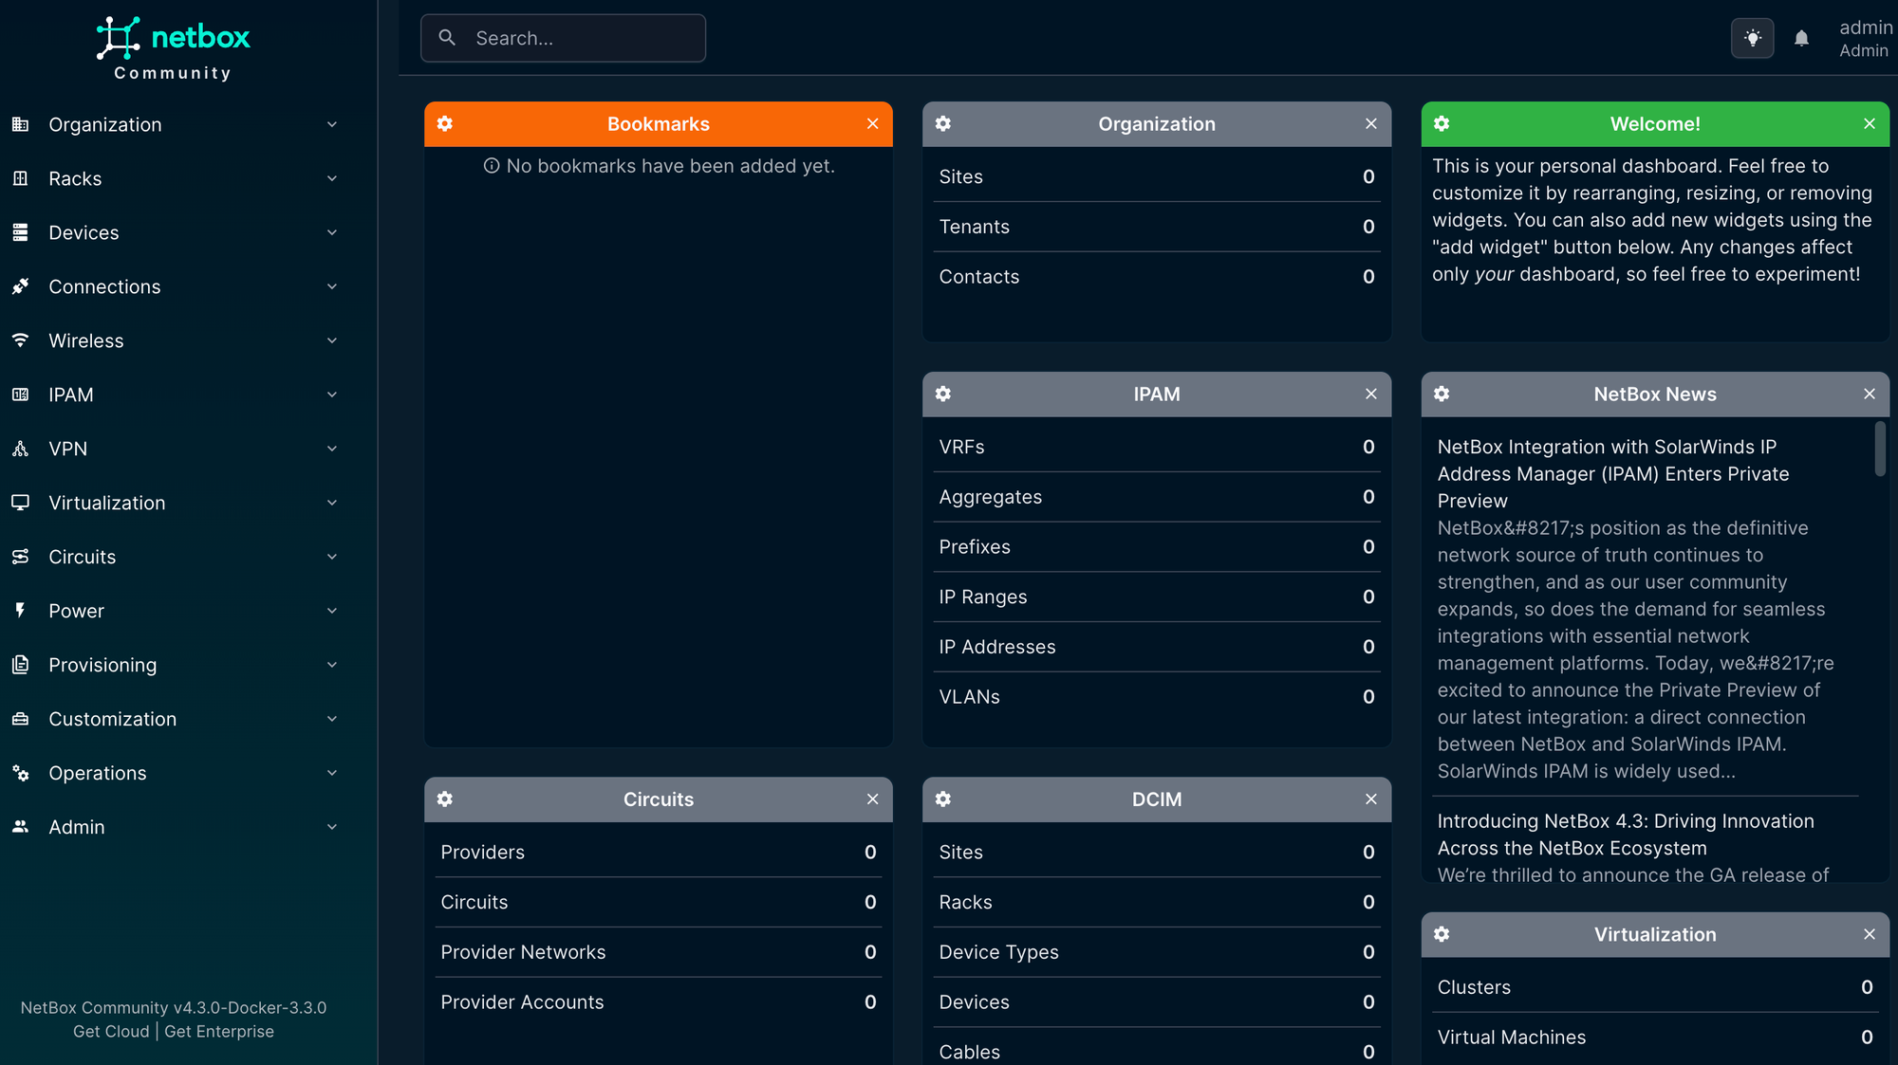1898x1065 pixels.
Task: Open the Provisioning sidebar menu
Action: (x=176, y=665)
